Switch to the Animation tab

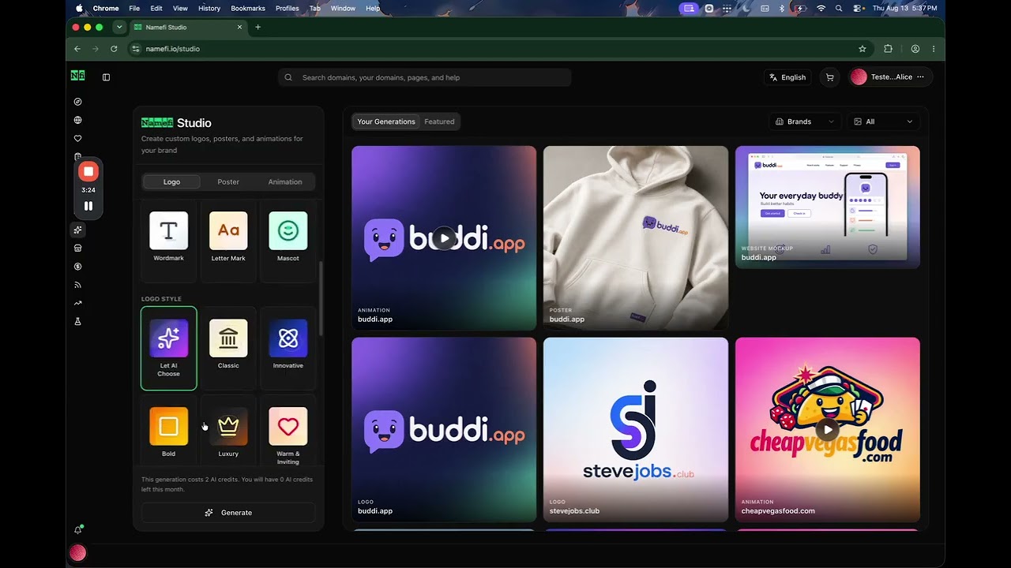(x=285, y=181)
